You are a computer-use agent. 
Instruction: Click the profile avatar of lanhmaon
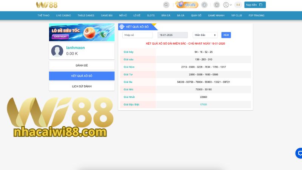coord(57,51)
